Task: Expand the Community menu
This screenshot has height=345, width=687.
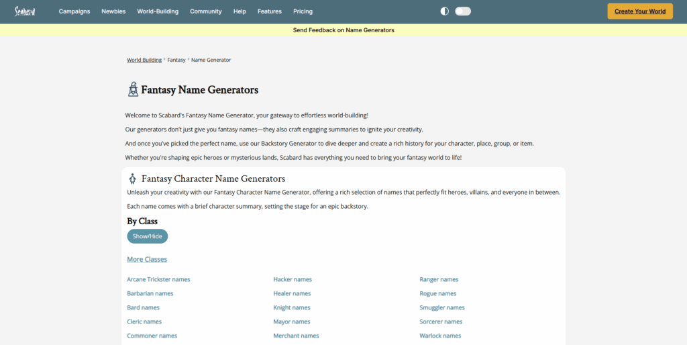Action: [x=206, y=11]
